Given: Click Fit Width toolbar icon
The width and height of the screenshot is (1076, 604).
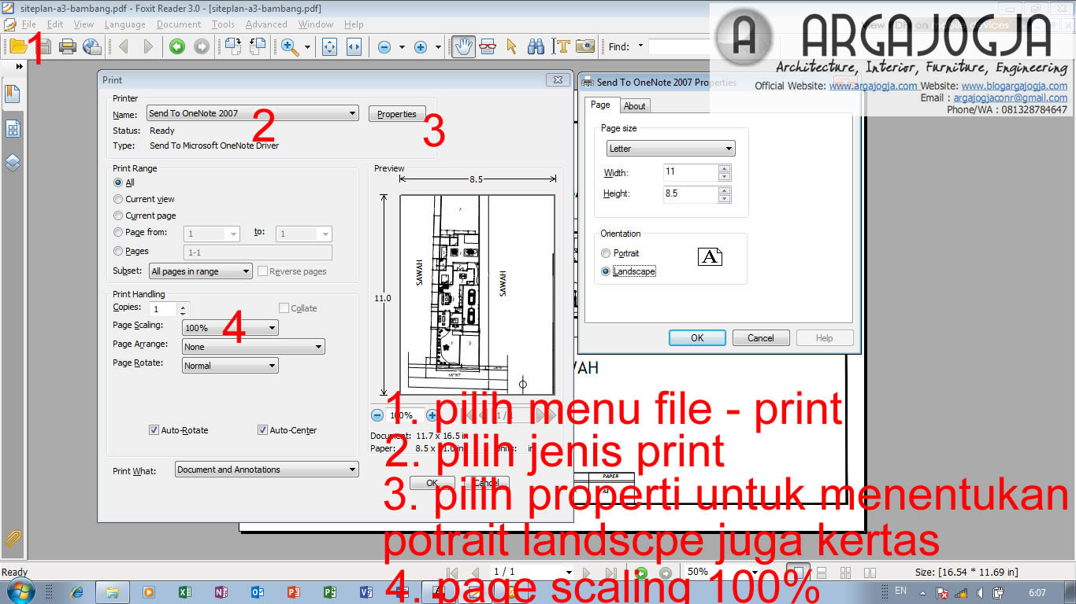Looking at the screenshot, I should [x=354, y=47].
